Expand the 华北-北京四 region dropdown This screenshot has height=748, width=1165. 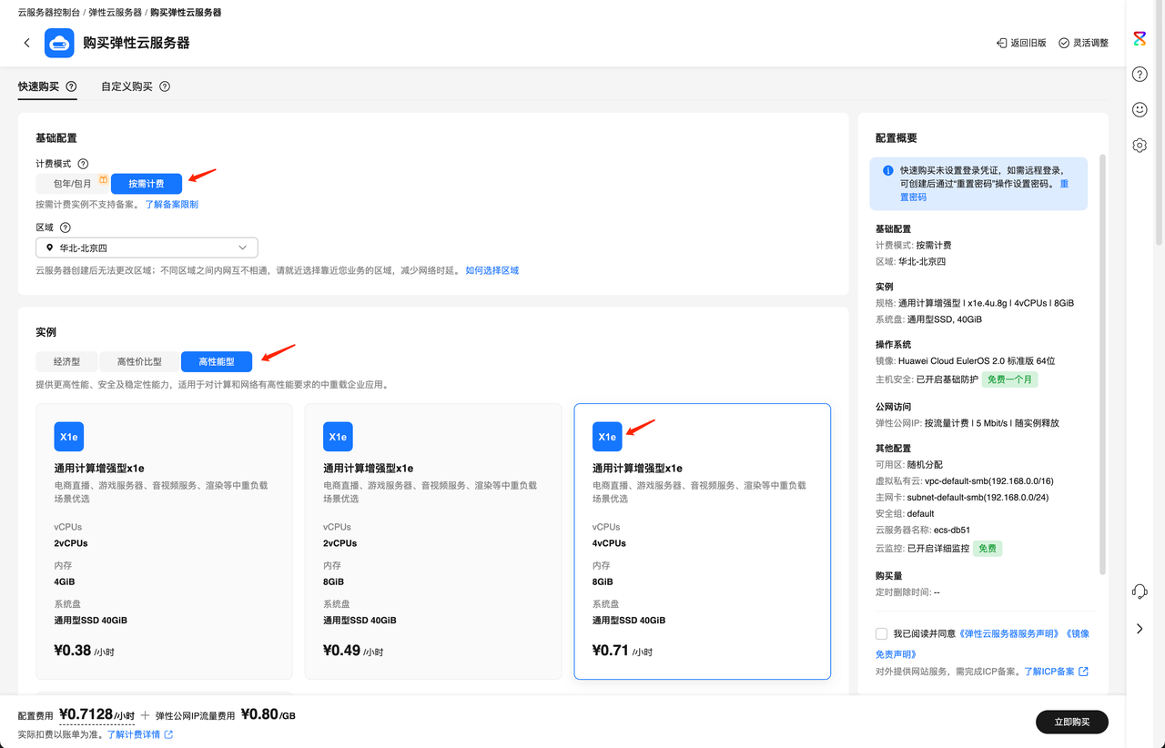pos(146,247)
